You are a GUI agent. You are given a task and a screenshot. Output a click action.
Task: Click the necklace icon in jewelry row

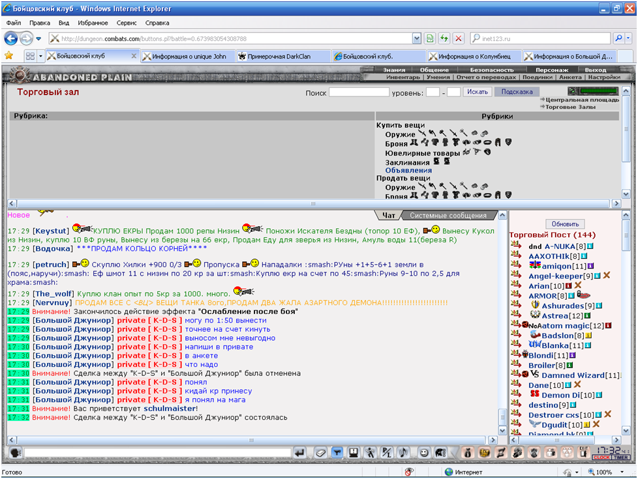click(477, 151)
